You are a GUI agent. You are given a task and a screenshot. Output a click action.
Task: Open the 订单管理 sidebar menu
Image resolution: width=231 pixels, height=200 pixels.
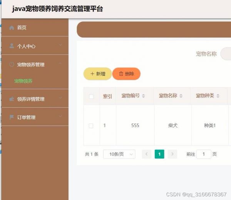[x=35, y=117]
